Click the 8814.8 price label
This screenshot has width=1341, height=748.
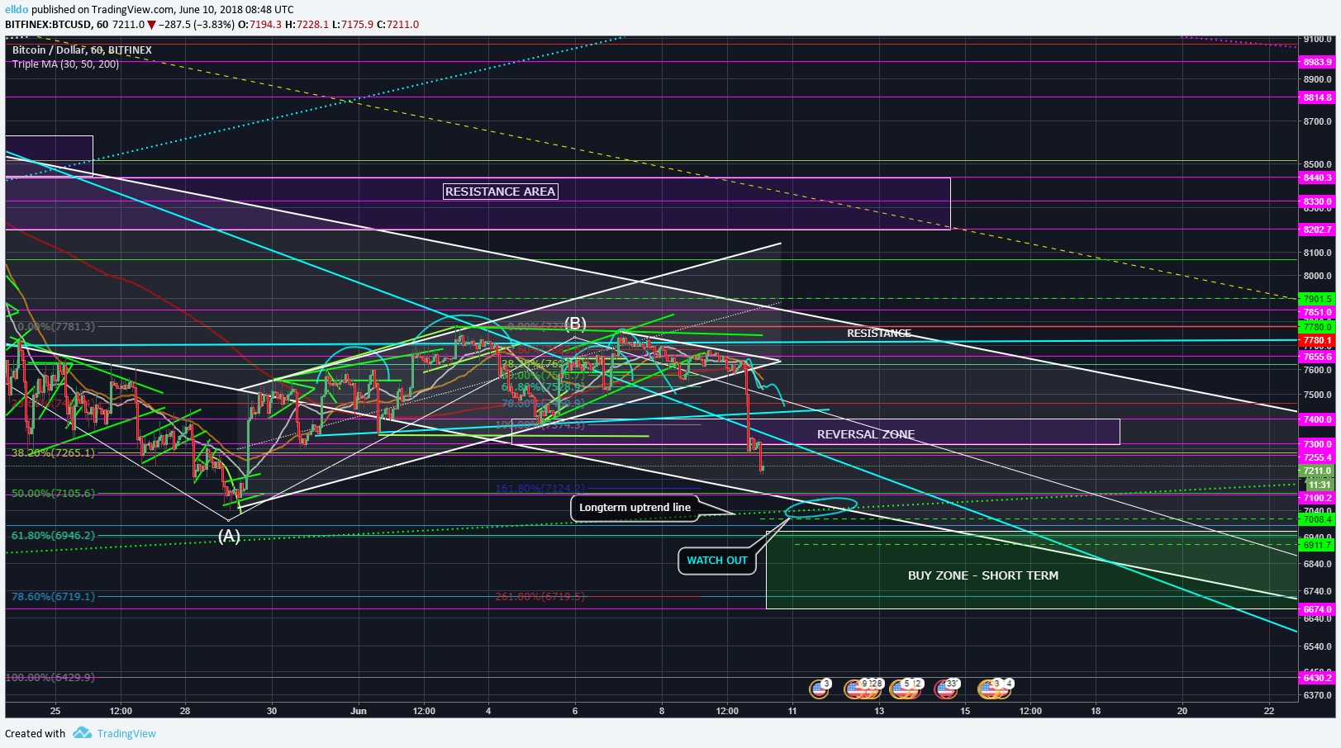point(1317,97)
